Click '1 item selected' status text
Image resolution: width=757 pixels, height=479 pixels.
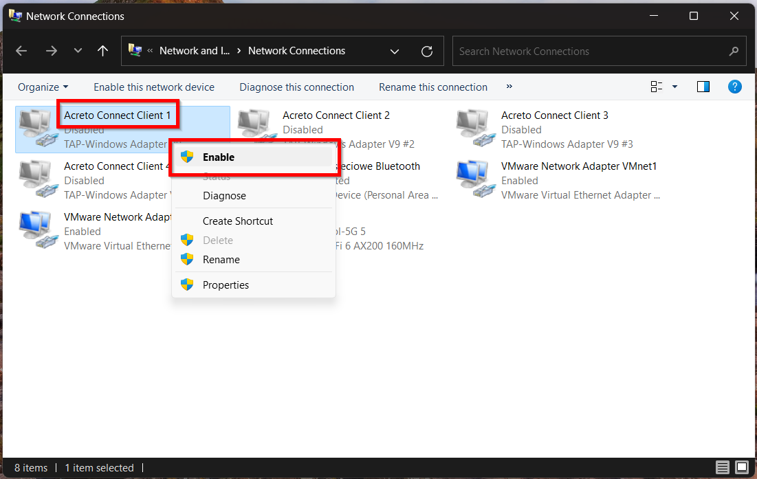99,468
